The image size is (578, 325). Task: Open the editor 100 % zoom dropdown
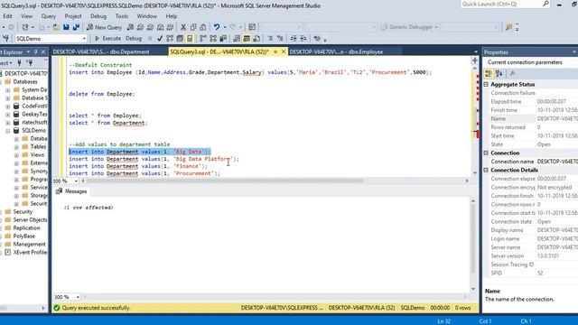[x=76, y=181]
